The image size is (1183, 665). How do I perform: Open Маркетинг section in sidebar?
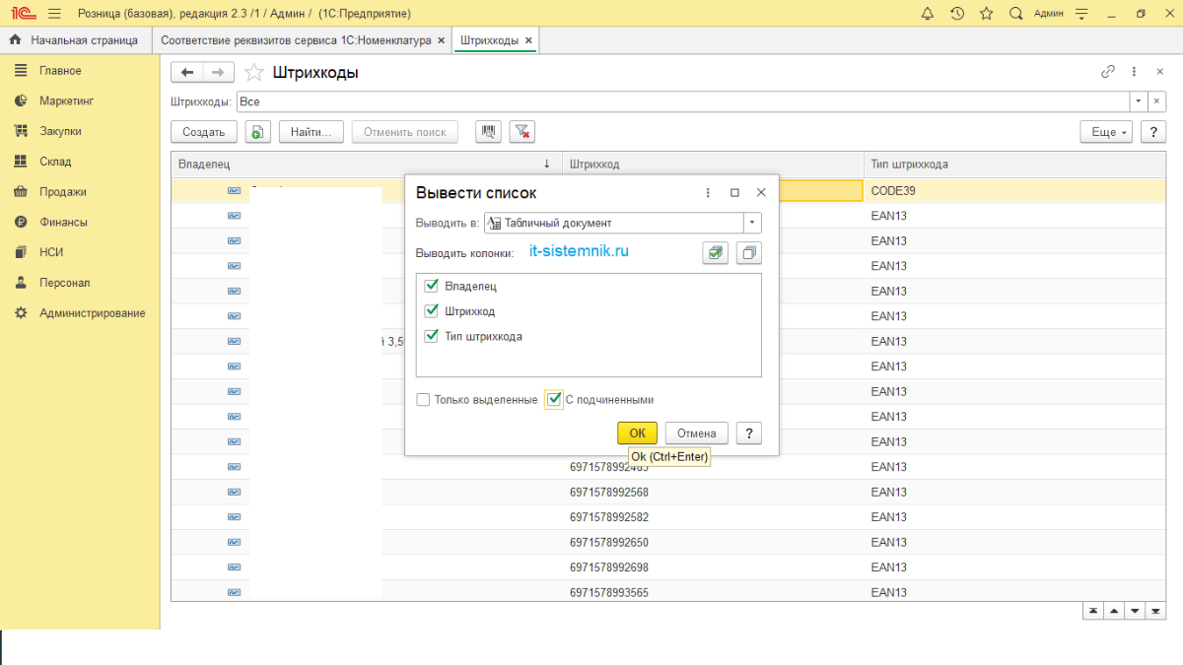[66, 100]
